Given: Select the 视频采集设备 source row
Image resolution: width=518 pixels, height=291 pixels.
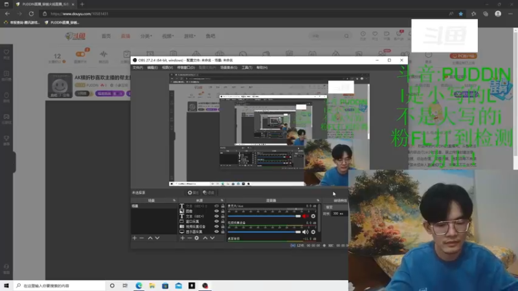Looking at the screenshot, I should tap(202, 227).
